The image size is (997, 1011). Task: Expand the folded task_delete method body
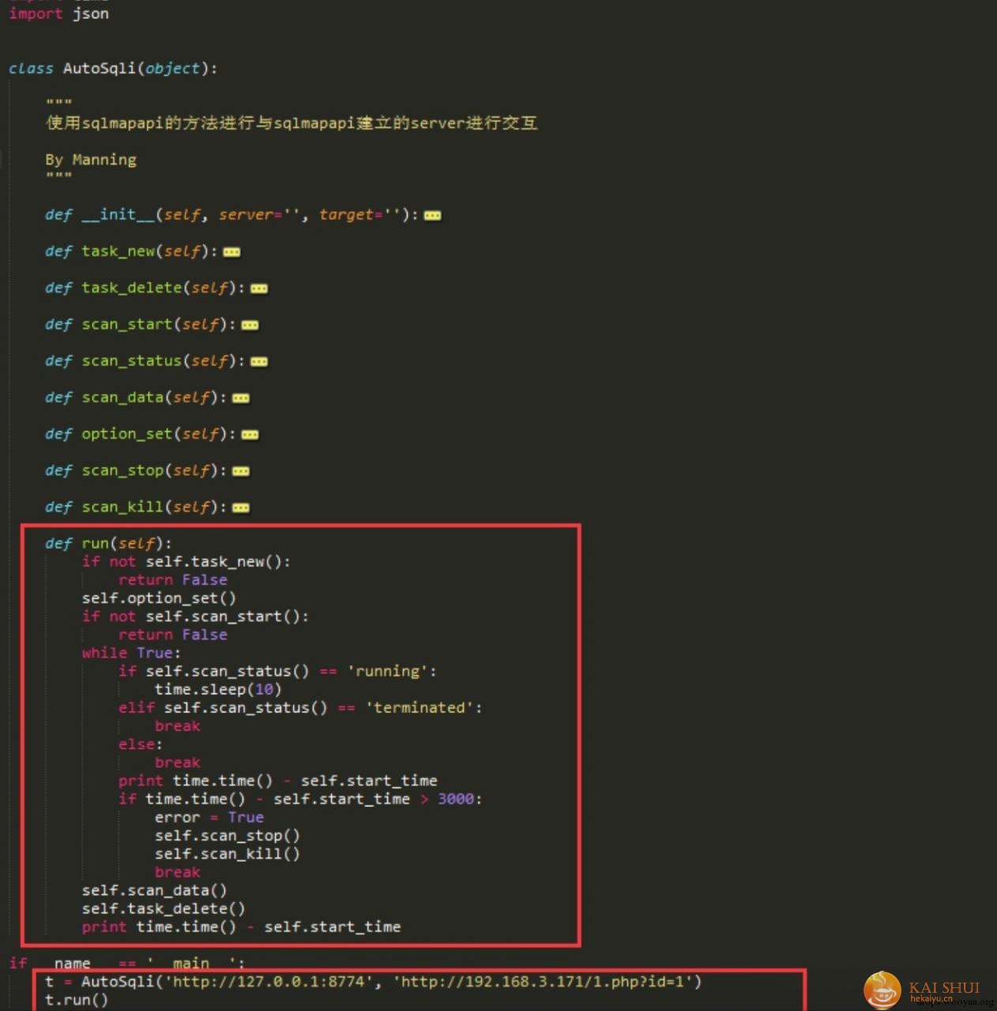click(259, 288)
